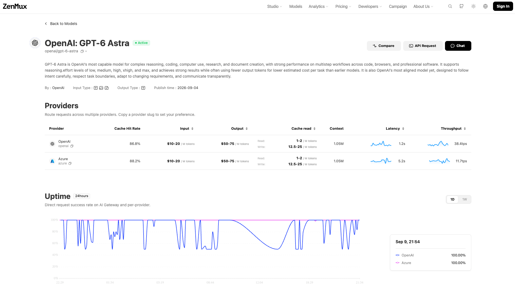The width and height of the screenshot is (515, 289).
Task: Go Back to Models
Action: [x=61, y=24]
